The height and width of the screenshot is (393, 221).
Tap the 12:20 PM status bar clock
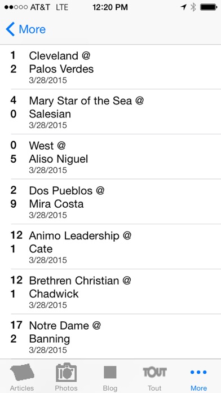[110, 7]
